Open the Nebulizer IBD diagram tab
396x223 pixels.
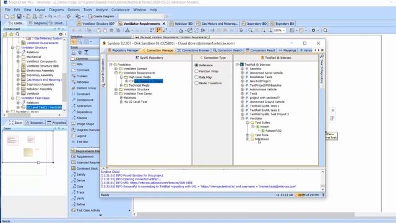pyautogui.click(x=181, y=24)
